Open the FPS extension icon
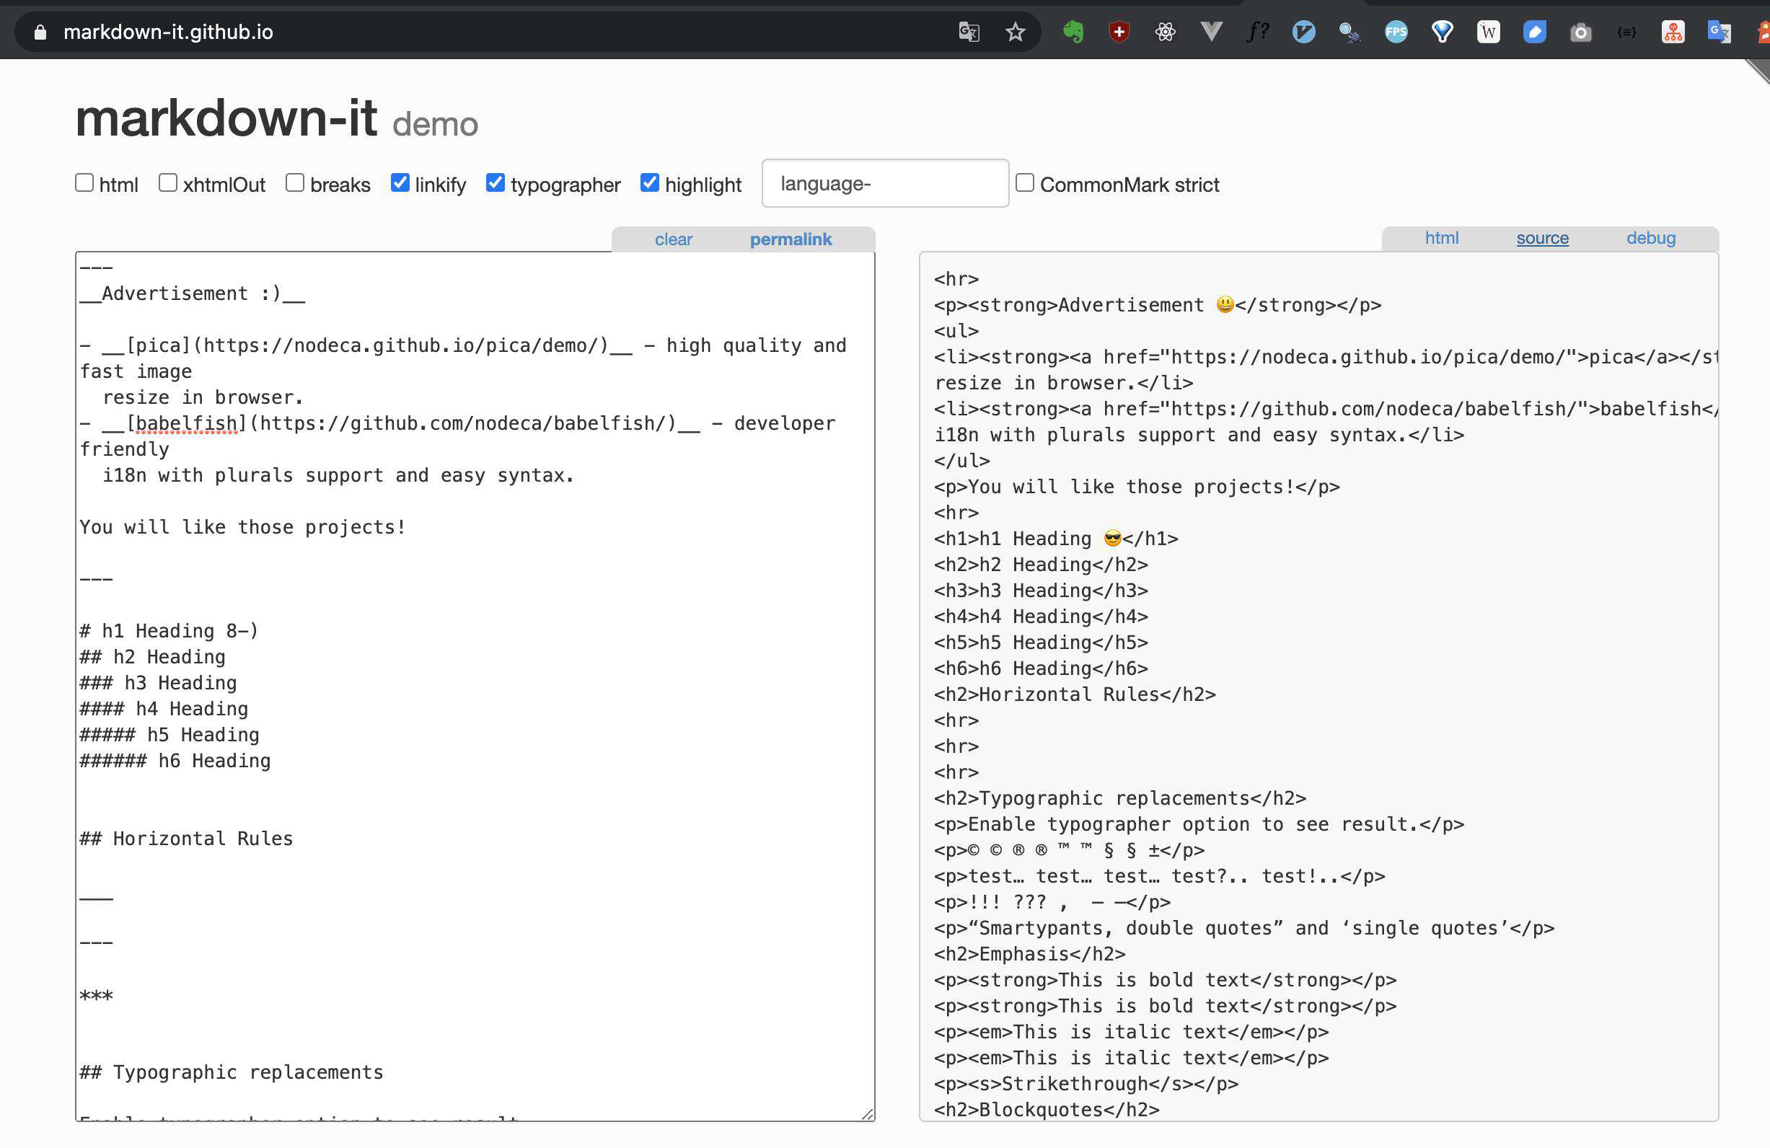Screen dimensions: 1770x1148 pyautogui.click(x=1395, y=32)
